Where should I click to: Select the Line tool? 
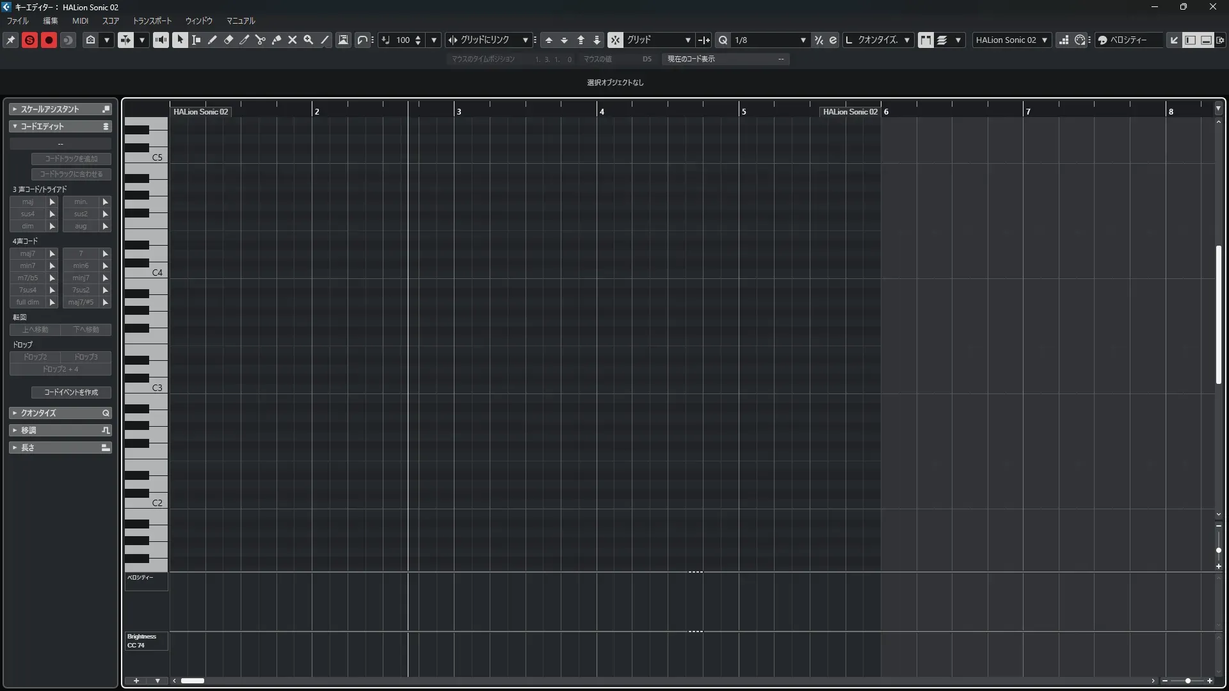(x=325, y=40)
